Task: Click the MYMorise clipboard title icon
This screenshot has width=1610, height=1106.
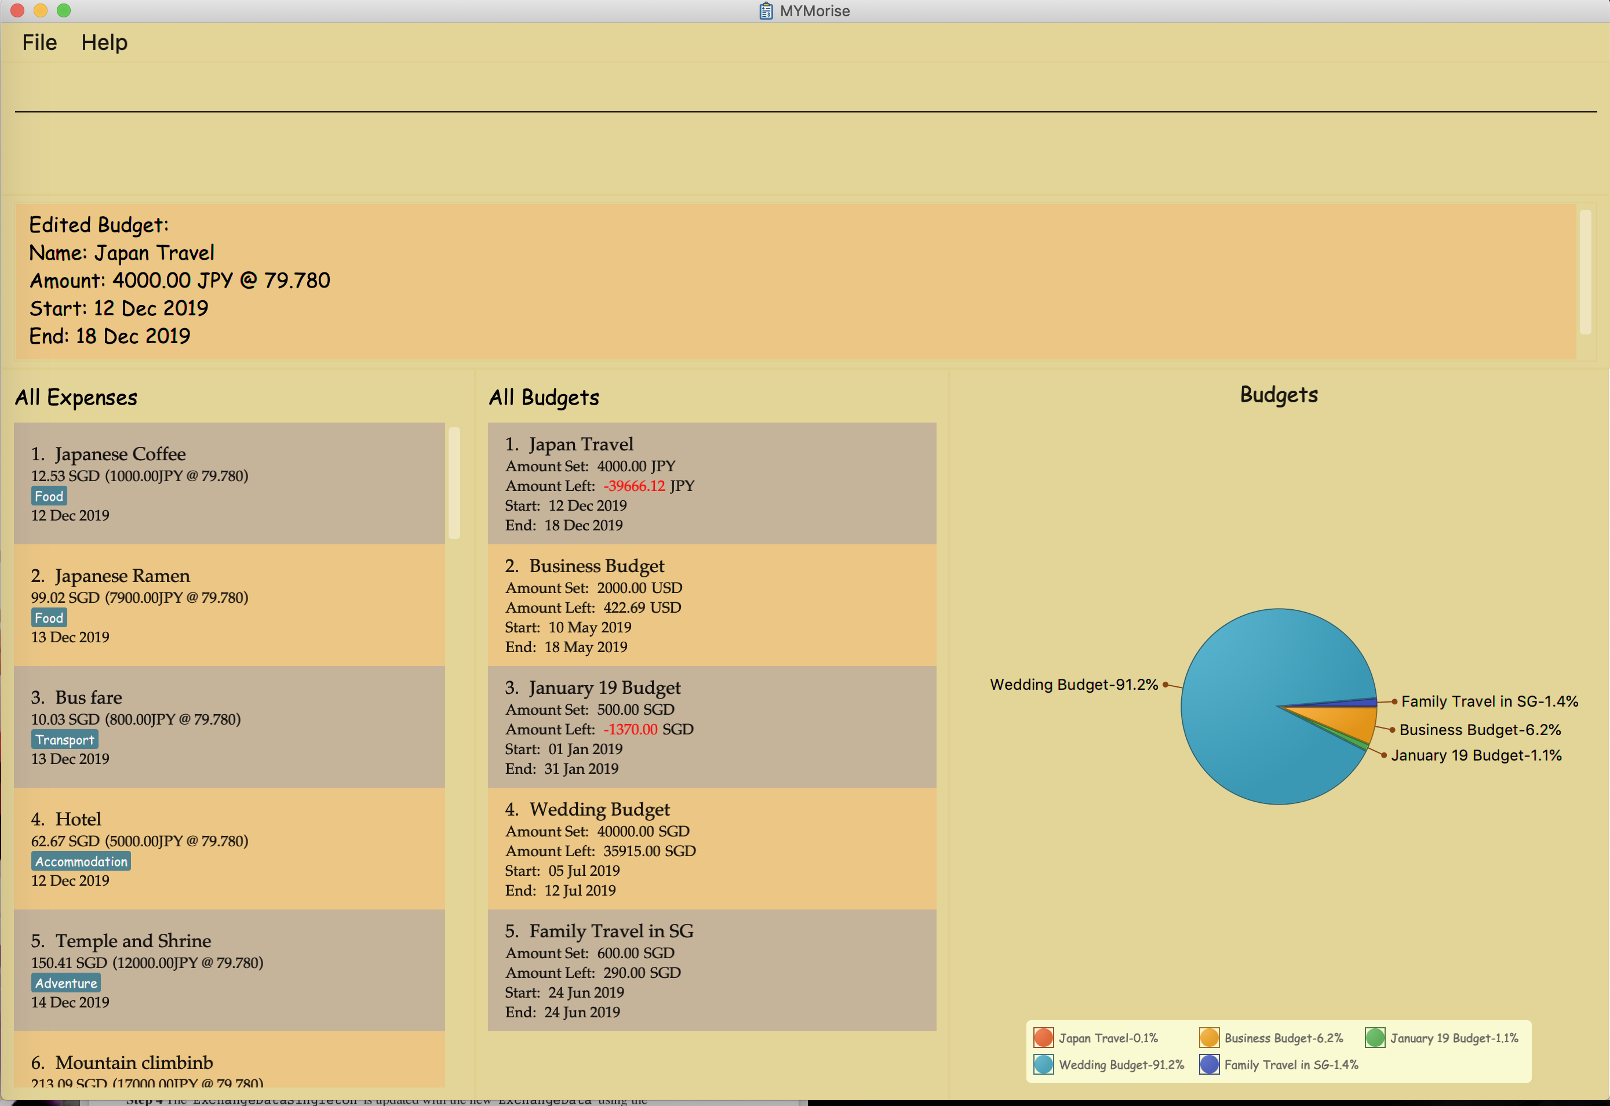Action: pyautogui.click(x=766, y=10)
